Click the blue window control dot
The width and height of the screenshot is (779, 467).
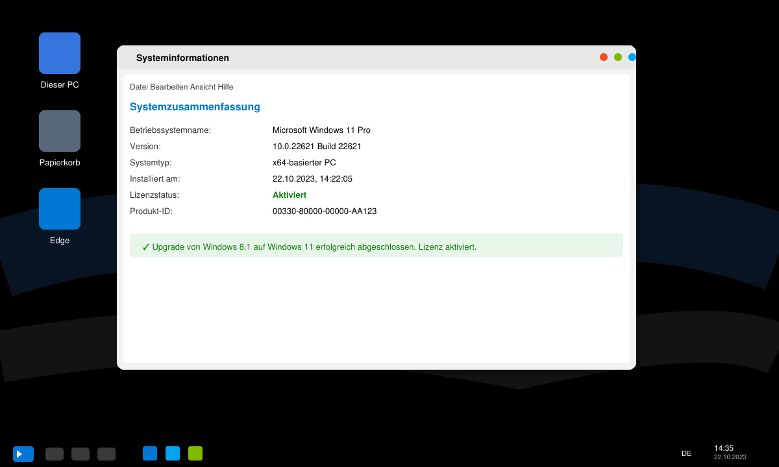(x=632, y=57)
